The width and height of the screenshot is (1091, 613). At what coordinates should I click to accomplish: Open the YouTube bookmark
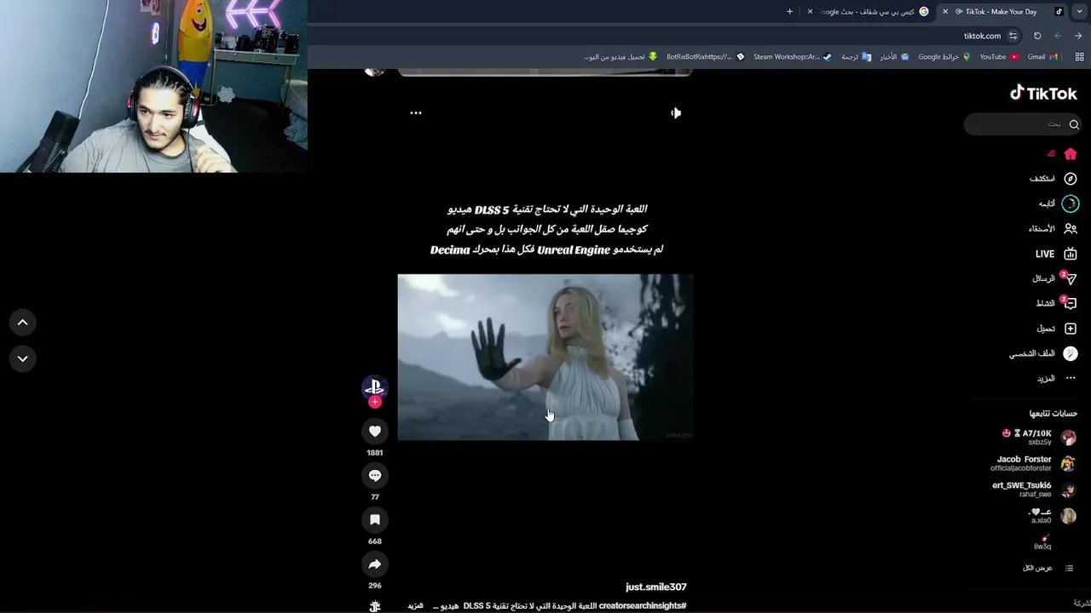click(999, 57)
